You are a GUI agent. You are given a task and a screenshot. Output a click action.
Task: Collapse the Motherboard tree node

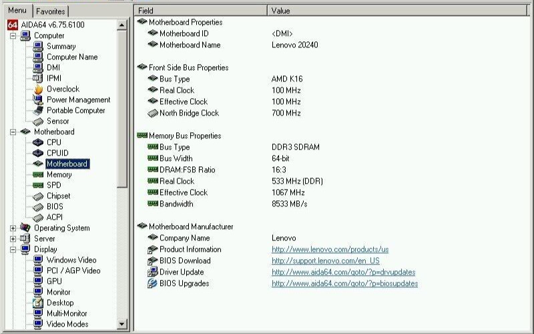[x=13, y=132]
